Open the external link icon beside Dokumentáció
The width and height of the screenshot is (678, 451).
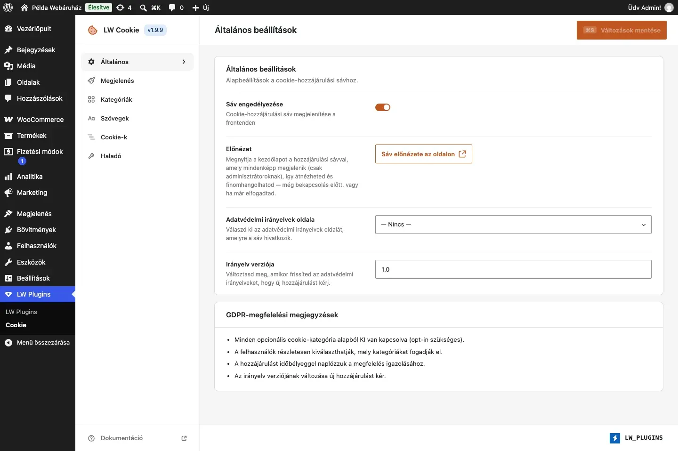[x=184, y=438]
